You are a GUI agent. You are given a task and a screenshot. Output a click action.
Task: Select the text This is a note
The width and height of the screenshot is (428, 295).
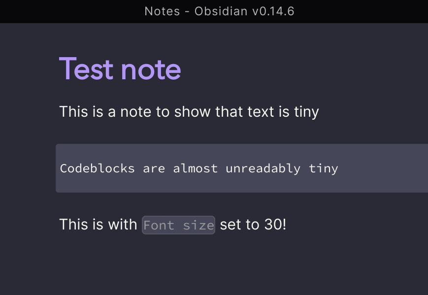coord(101,111)
